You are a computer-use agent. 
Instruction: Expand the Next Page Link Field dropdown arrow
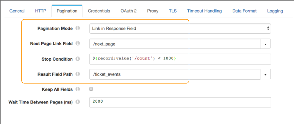pos(265,44)
